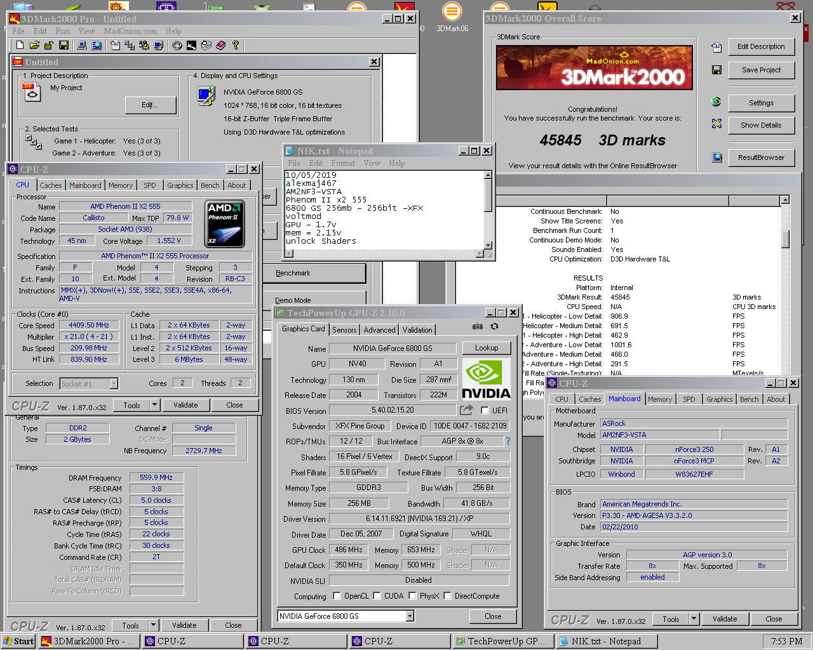Open the Advanced tab in GPU-Z
This screenshot has width=813, height=650.
pyautogui.click(x=380, y=330)
